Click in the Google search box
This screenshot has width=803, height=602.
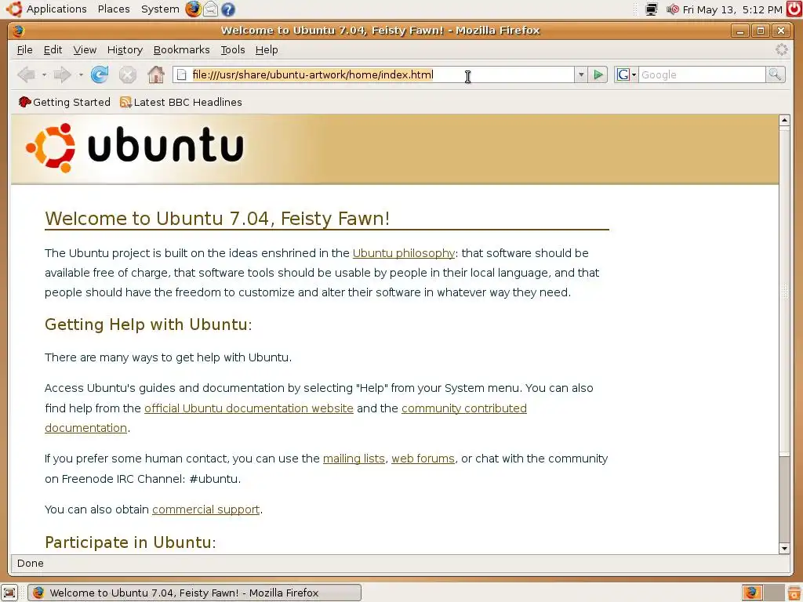tap(702, 74)
